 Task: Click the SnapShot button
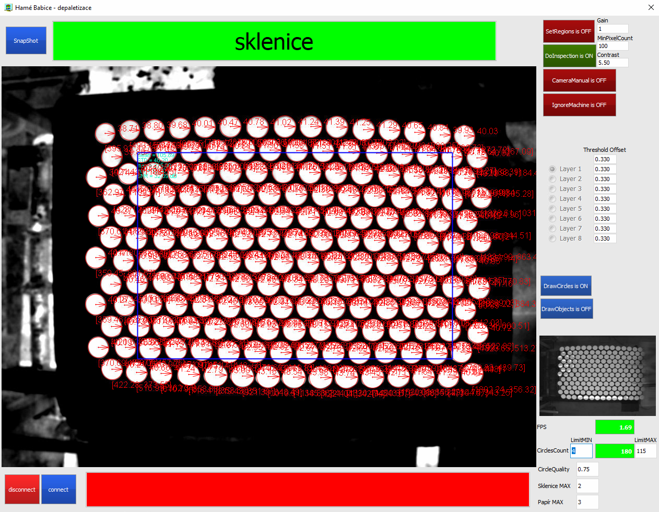[x=26, y=41]
